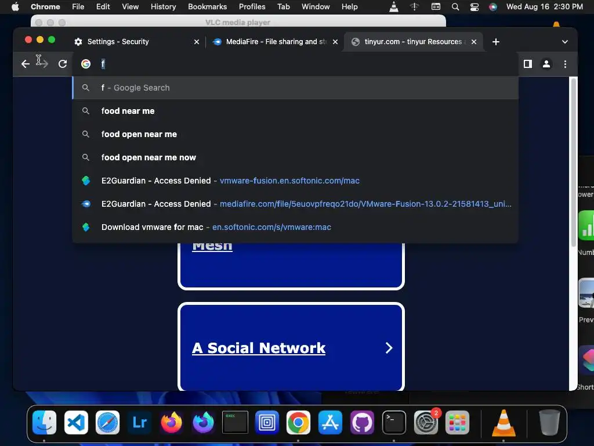Launch Lightroom from the Dock
Viewport: 594px width, 446px height.
click(x=139, y=422)
